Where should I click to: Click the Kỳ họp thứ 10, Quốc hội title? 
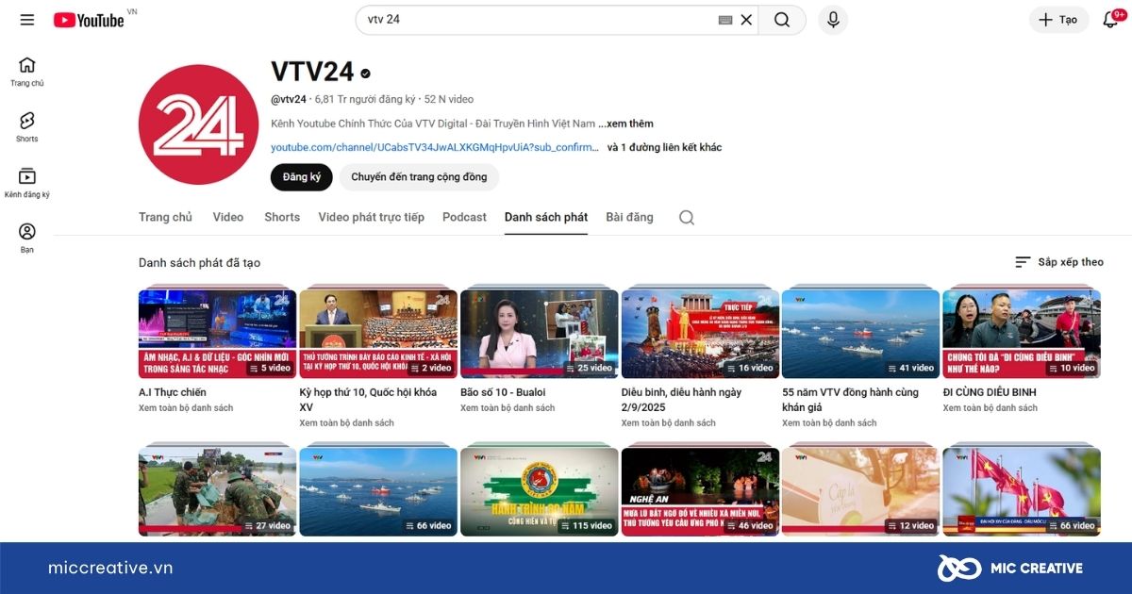point(369,400)
